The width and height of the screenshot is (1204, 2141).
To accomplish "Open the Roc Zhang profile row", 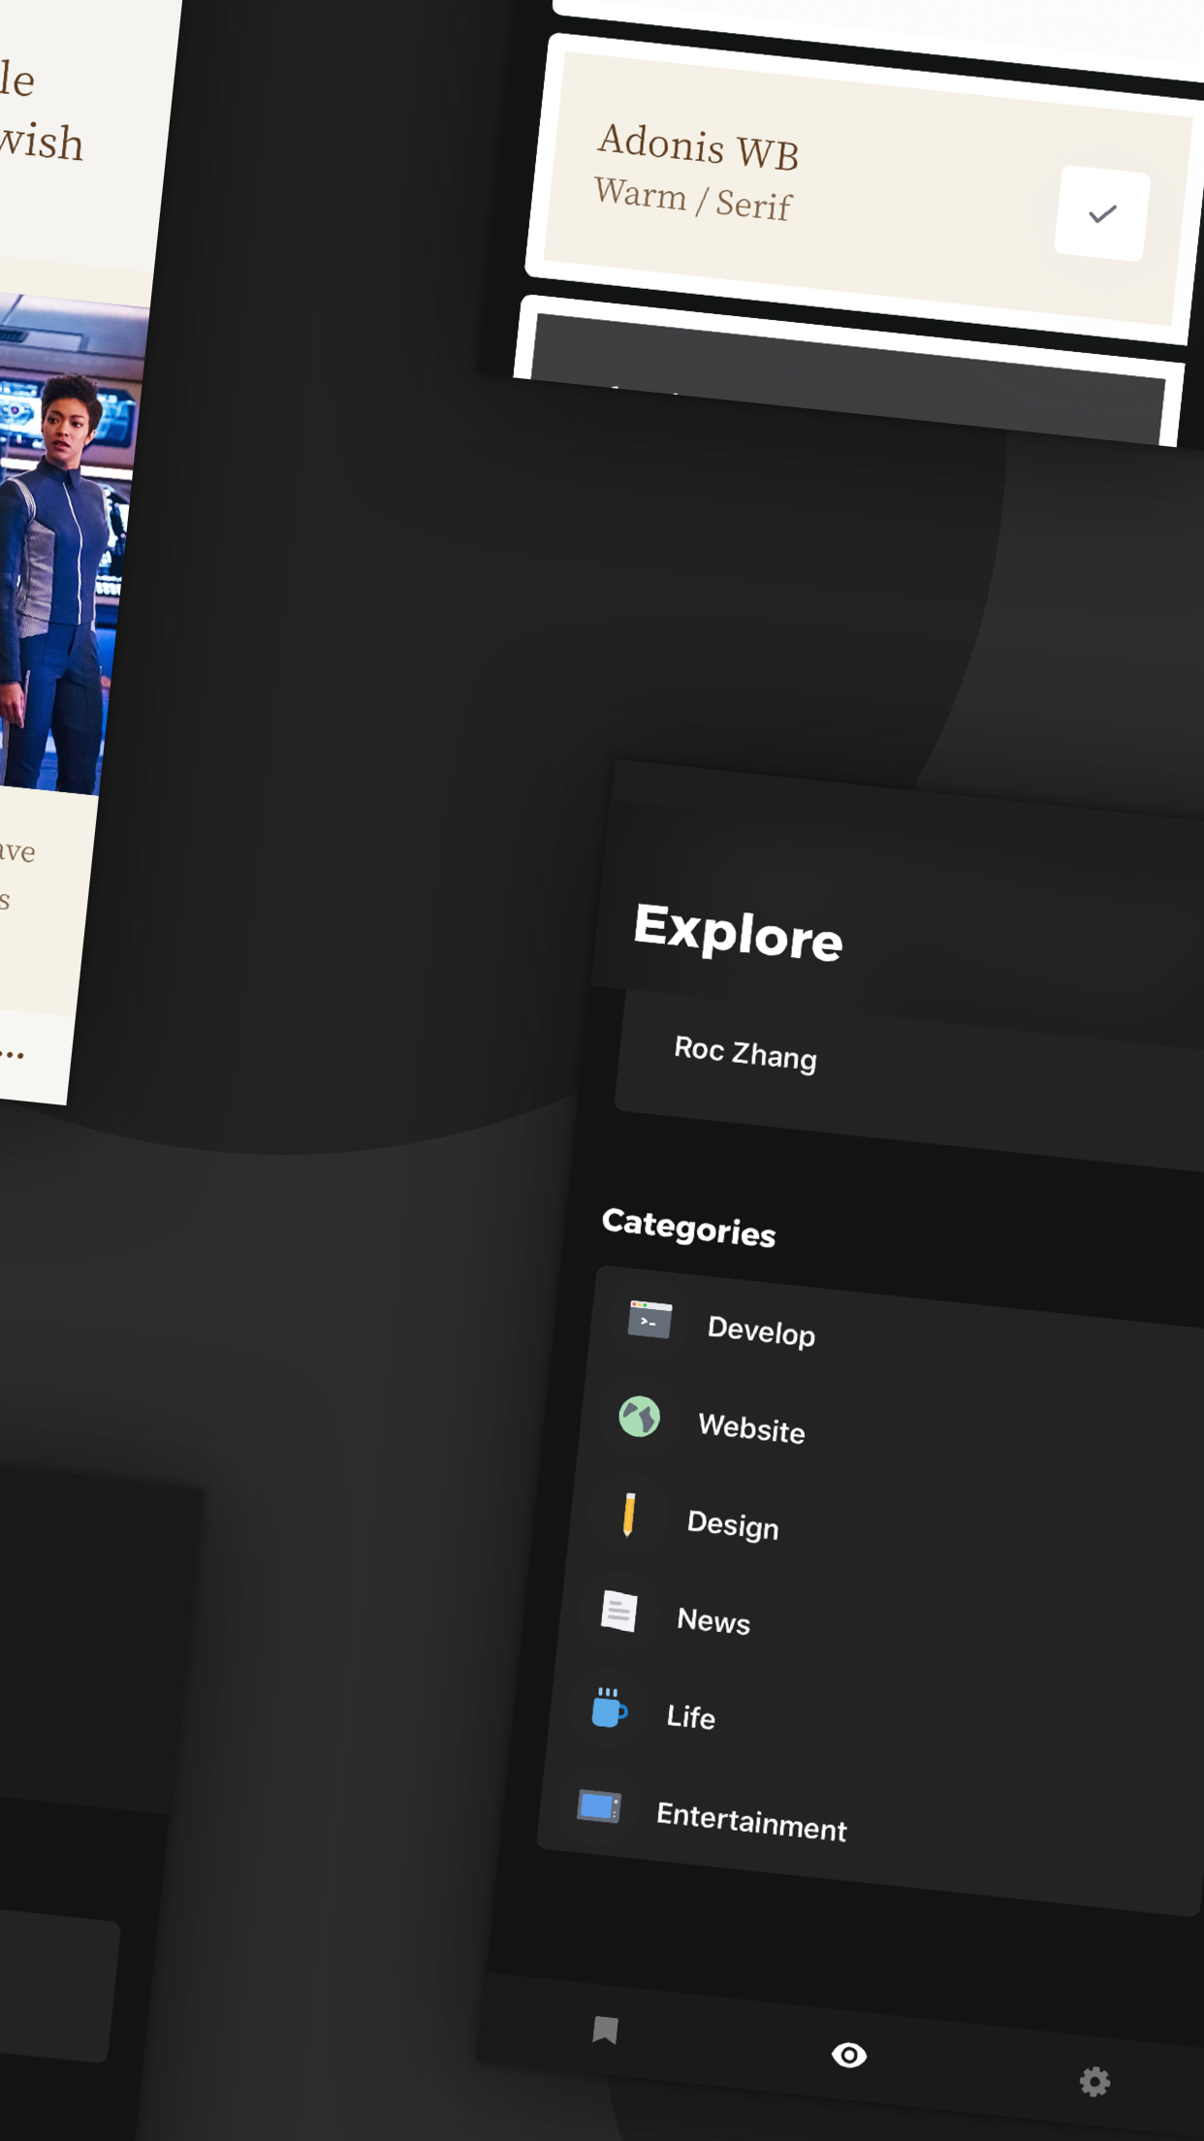I will [909, 1078].
